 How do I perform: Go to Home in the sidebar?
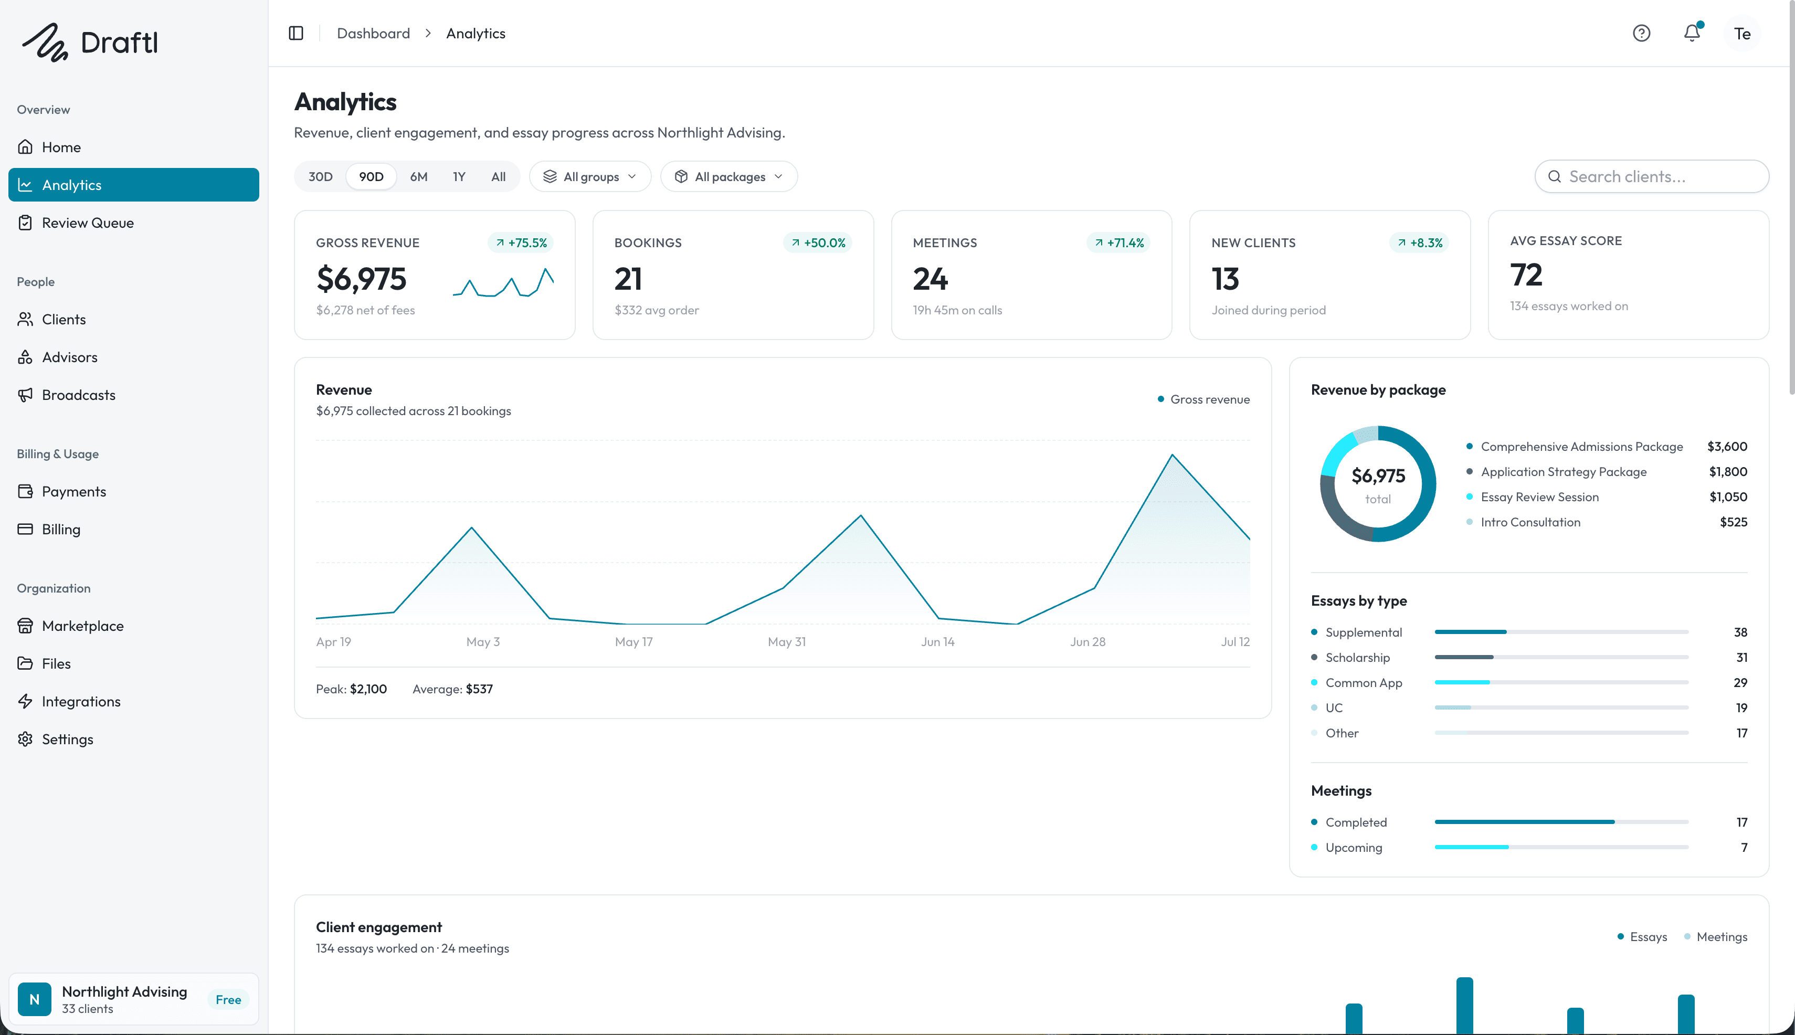[134, 147]
